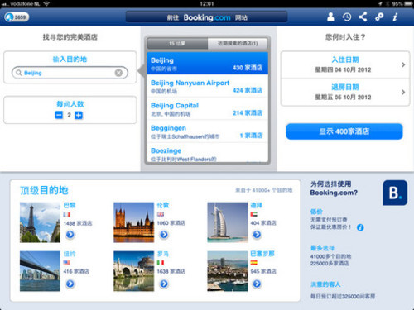Screen dimensions: 414x310
Task: Open the low price heading link
Action: coord(316,212)
